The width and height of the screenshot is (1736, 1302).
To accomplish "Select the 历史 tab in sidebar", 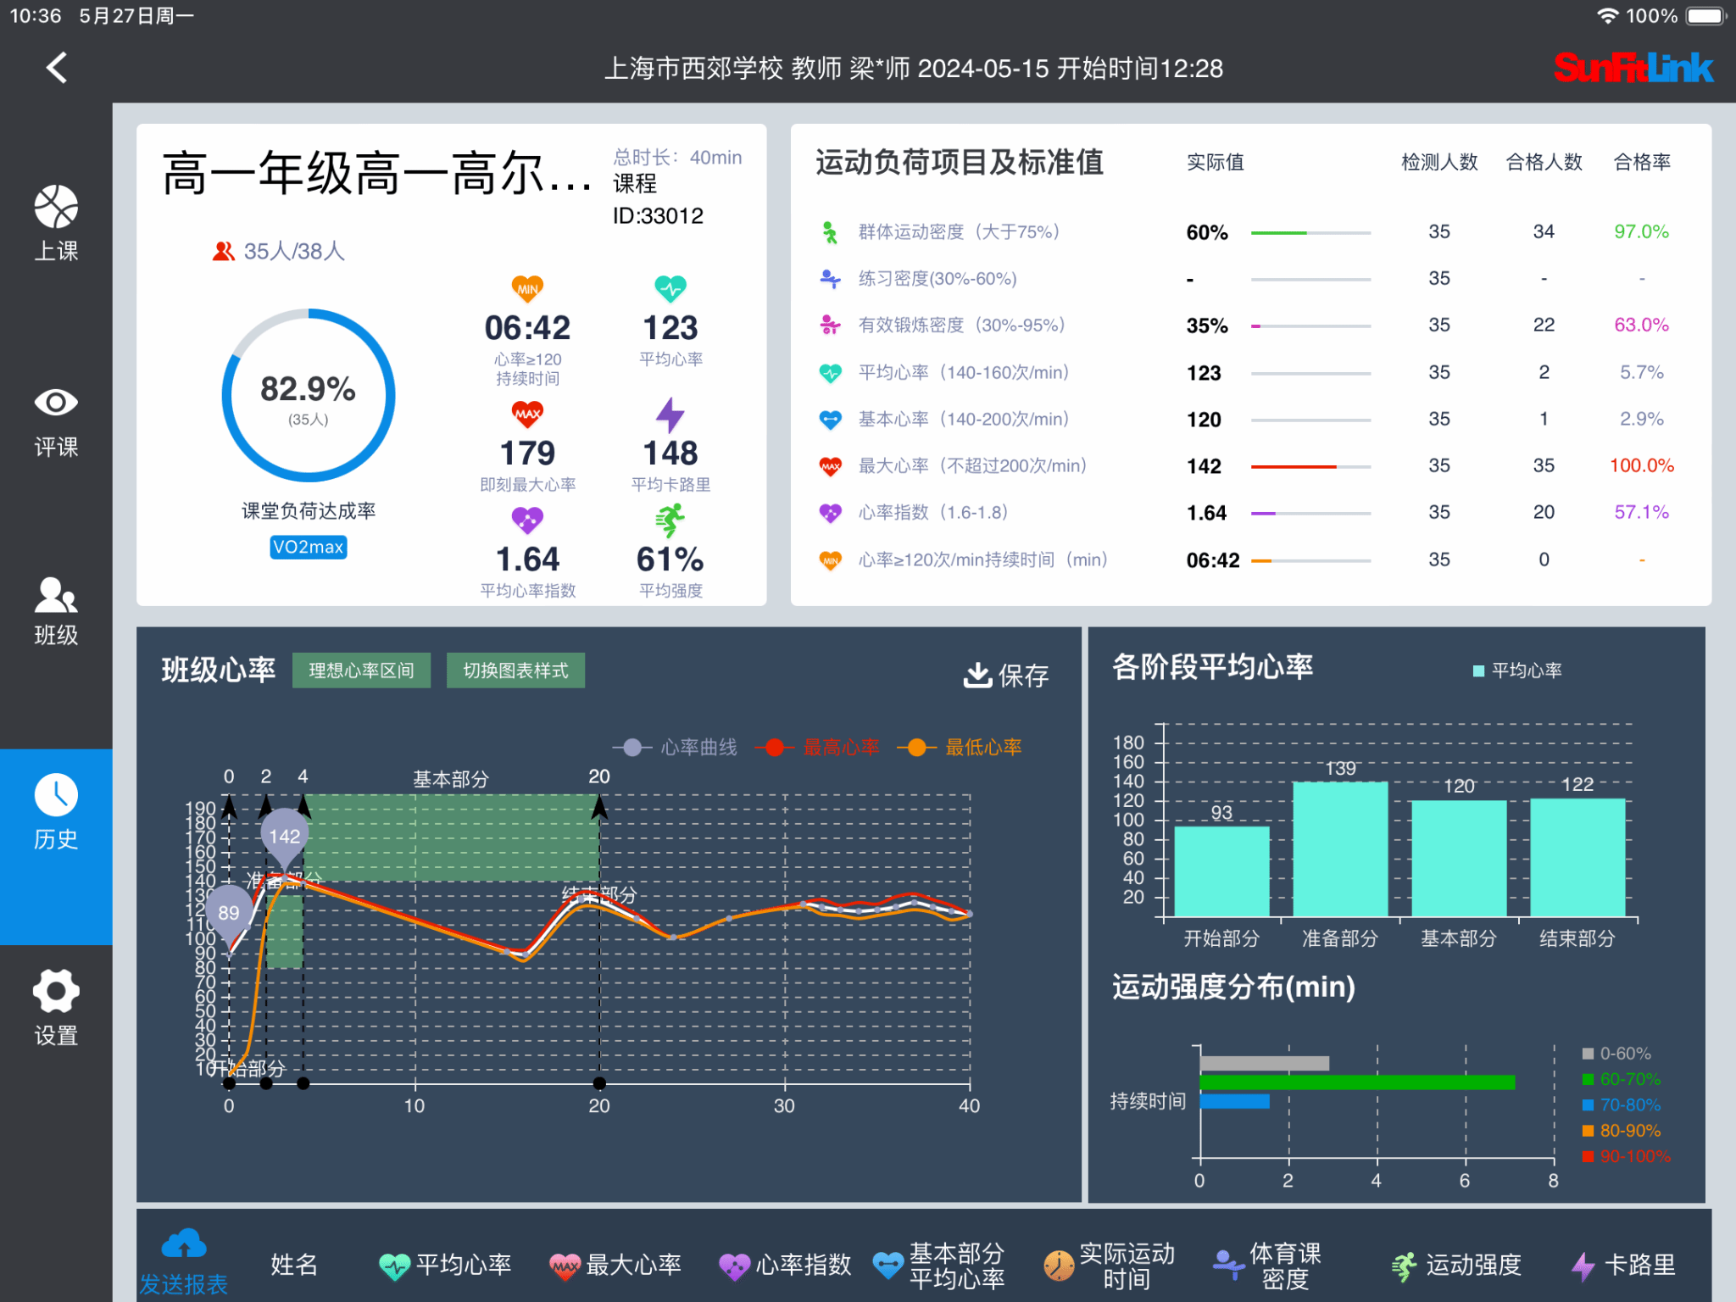I will [56, 812].
